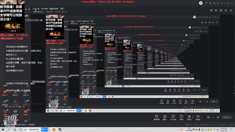Mute the 麦克风 microphone in the main bottom bar
The image size is (235, 132).
click(x=189, y=117)
